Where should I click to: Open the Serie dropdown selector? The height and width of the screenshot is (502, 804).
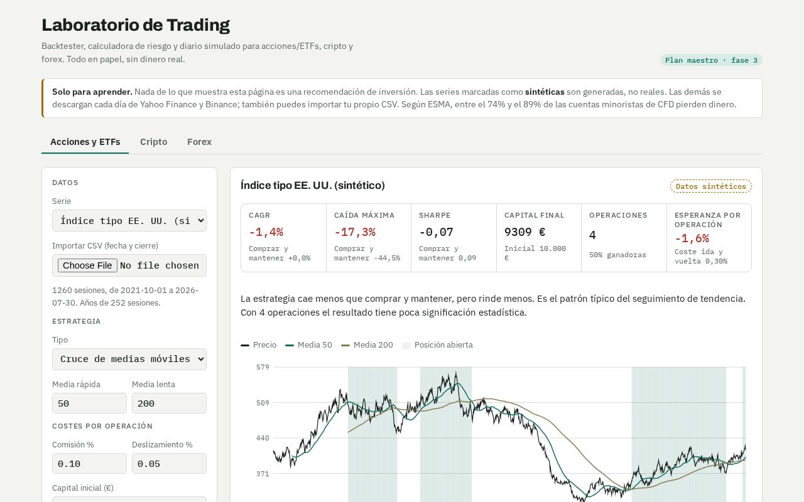coord(129,220)
